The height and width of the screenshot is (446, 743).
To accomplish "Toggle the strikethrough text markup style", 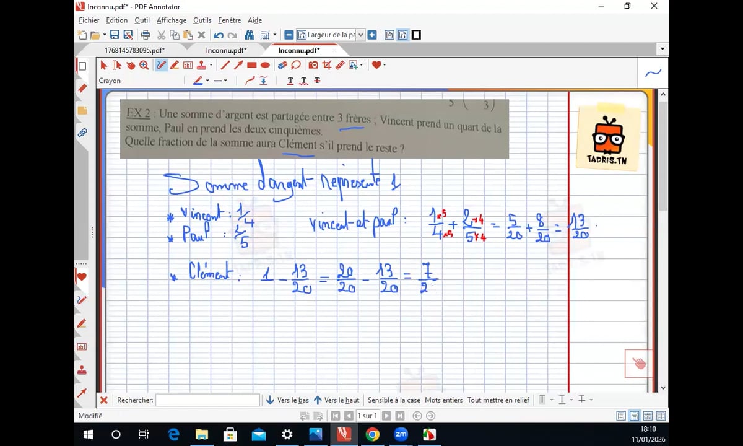I will [x=317, y=81].
